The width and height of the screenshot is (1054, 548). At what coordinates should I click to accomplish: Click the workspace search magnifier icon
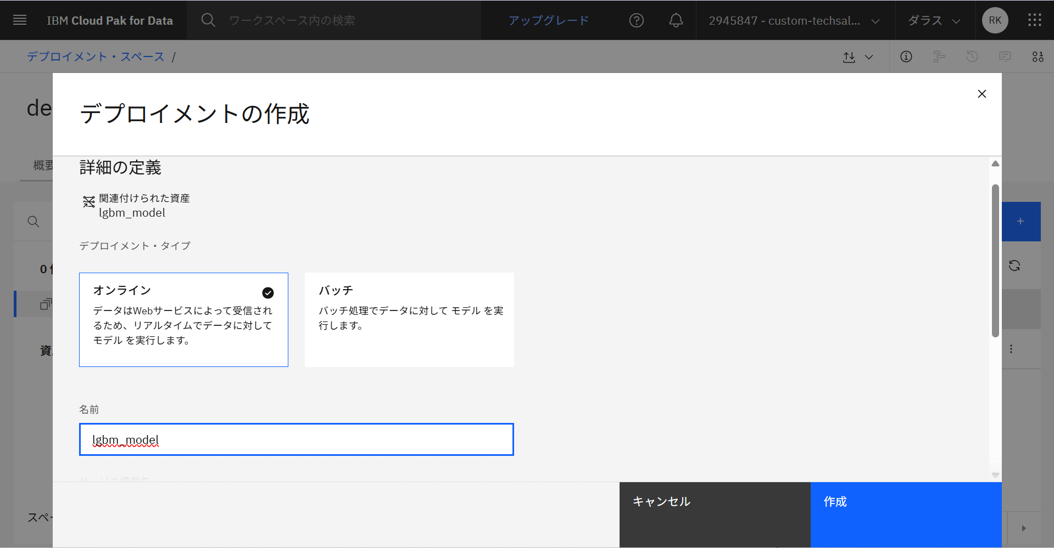tap(208, 20)
